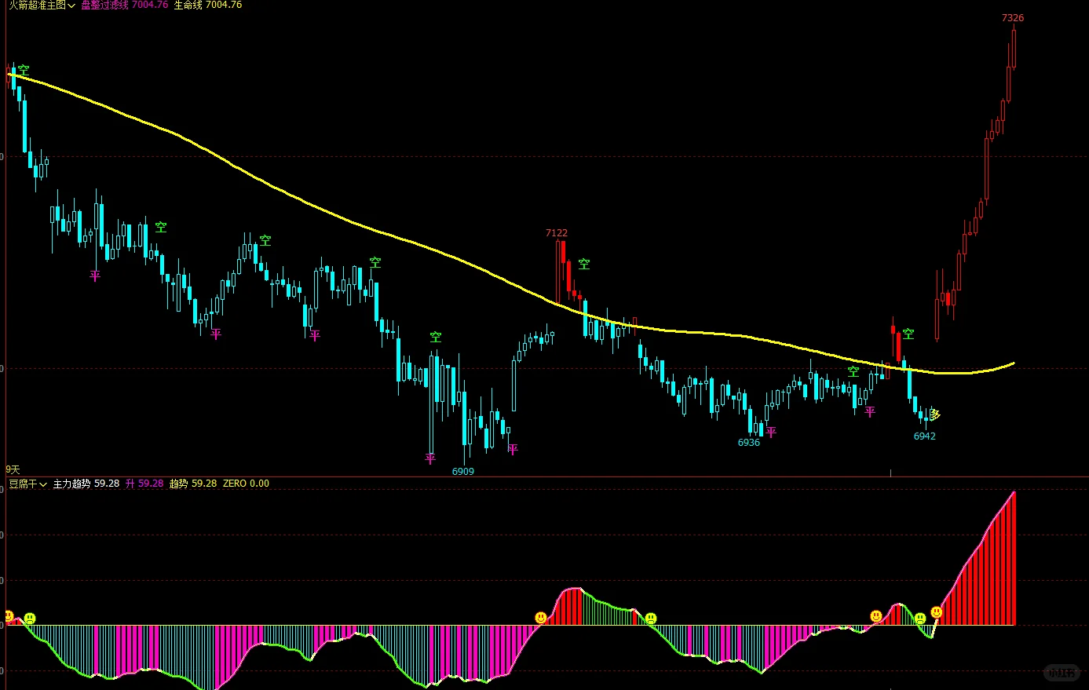Click the 6942 low price label
This screenshot has width=1089, height=690.
tap(925, 436)
